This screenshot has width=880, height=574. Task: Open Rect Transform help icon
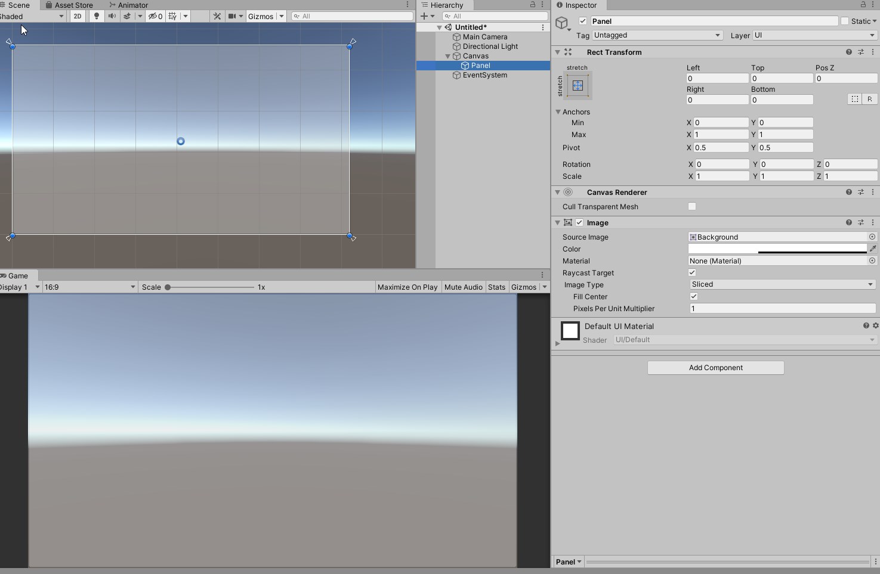tap(848, 52)
